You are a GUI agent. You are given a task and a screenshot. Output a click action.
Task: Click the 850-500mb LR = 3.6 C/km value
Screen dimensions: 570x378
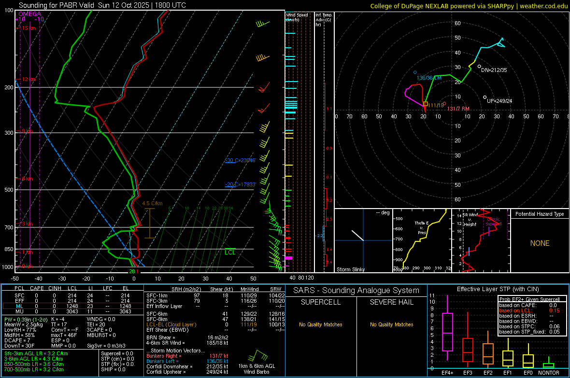pos(34,364)
